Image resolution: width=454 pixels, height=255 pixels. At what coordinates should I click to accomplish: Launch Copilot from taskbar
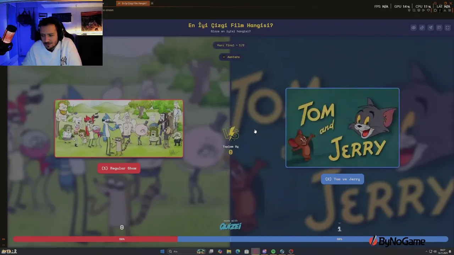coord(220,251)
